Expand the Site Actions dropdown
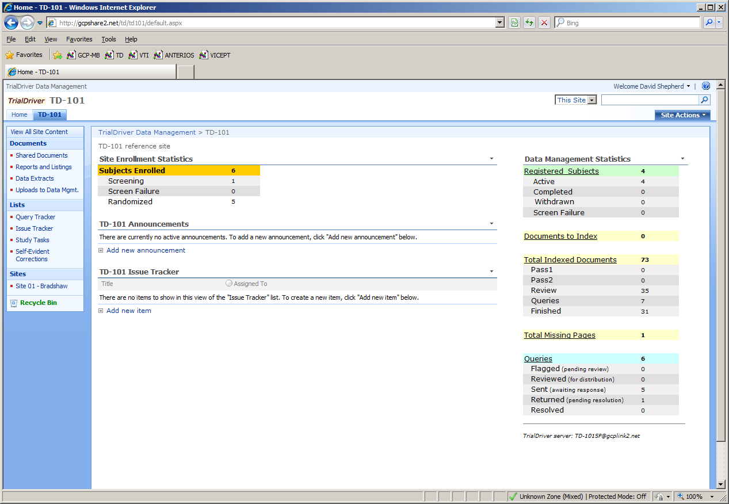729x504 pixels. tap(682, 115)
